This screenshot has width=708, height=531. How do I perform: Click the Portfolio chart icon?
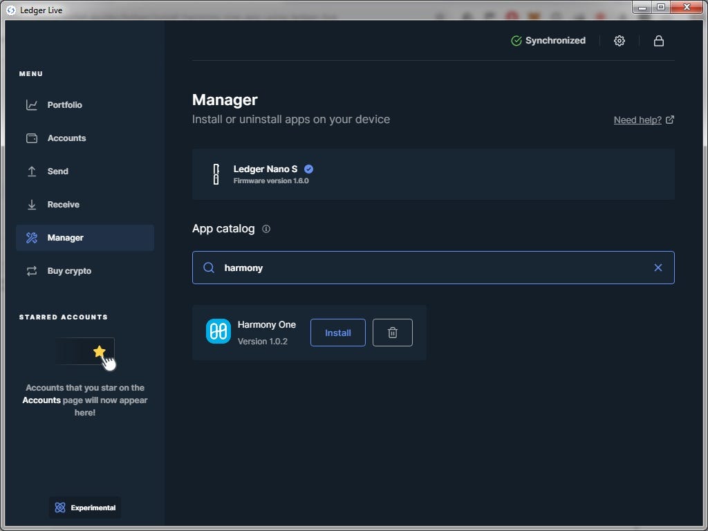point(32,105)
